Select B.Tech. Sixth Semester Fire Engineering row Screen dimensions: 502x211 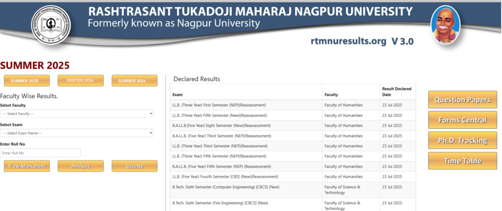[293, 205]
